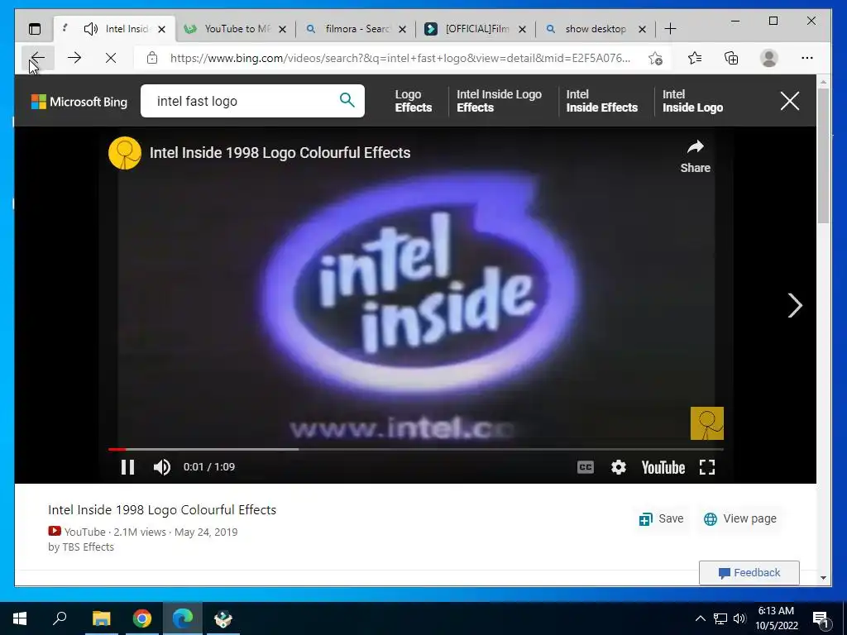Open the video title link in the player
This screenshot has height=635, width=847.
[280, 153]
